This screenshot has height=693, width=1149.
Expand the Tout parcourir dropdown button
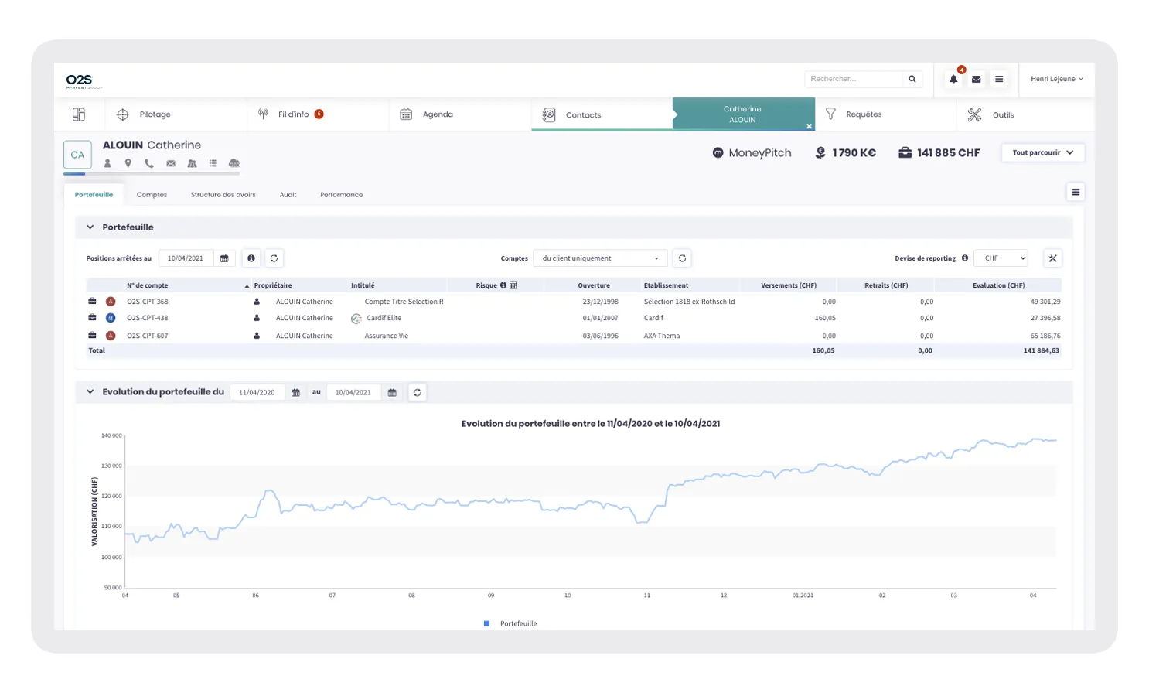(1043, 152)
